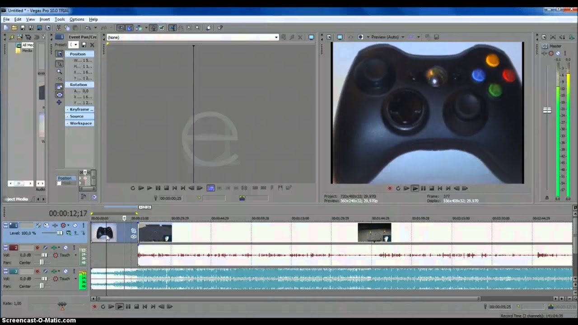578x325 pixels.
Task: Click the Pan/Crop move-freely arrows icon
Action: [59, 102]
